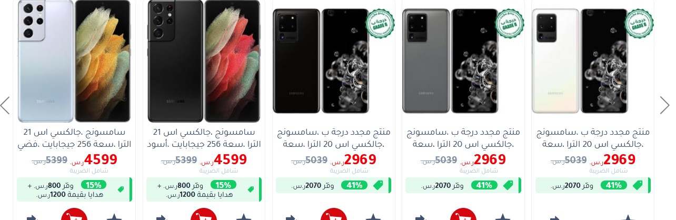Screen dimensions: 676x220
Task: Add refurbished black S20 Ultra to cart
Action: pos(333,216)
